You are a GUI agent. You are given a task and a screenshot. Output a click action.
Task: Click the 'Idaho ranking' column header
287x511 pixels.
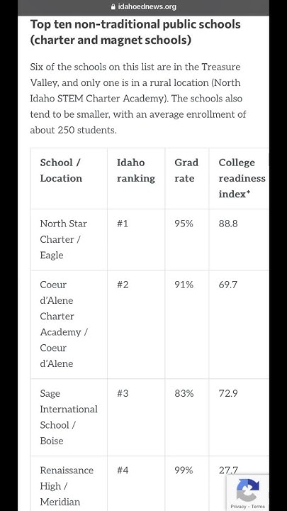pyautogui.click(x=136, y=178)
